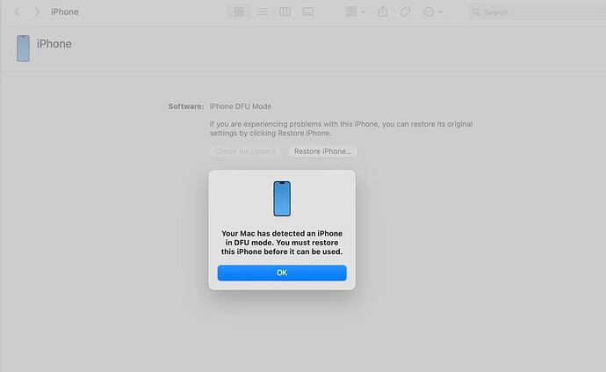Screen dimensions: 606x372
Task: Click the Tags toolbar icon
Action: coord(405,12)
